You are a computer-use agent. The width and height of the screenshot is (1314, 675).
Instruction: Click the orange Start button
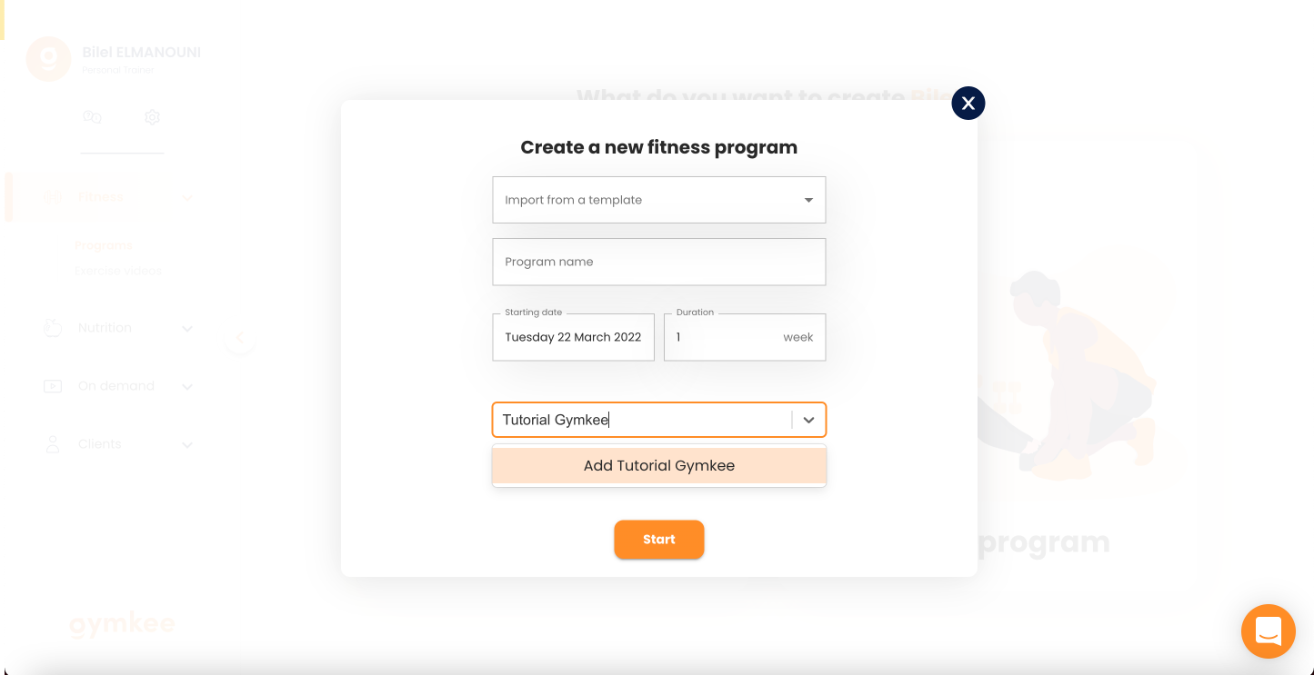tap(659, 540)
